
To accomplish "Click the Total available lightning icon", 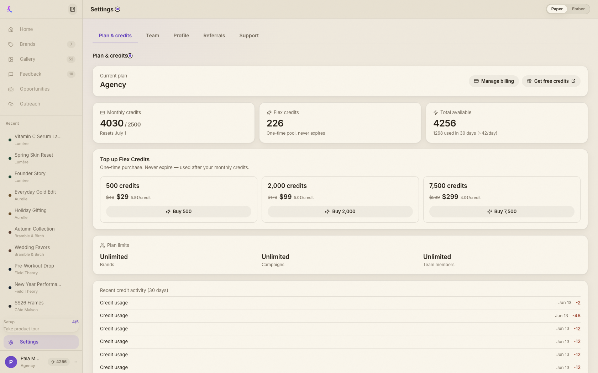I will point(436,113).
